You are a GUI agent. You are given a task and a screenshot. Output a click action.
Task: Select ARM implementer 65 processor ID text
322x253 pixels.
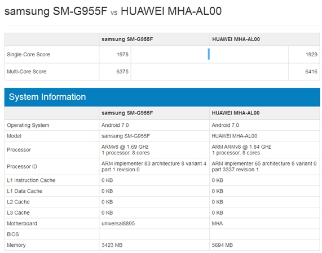pyautogui.click(x=264, y=166)
